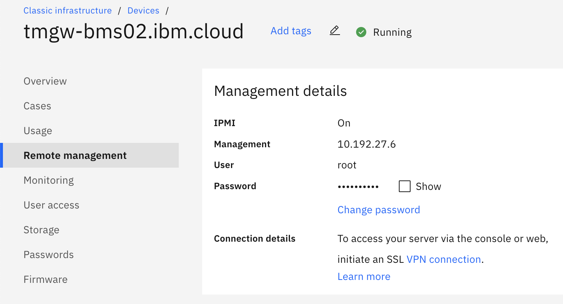Click the management IP address 10.192.27.6

[366, 144]
